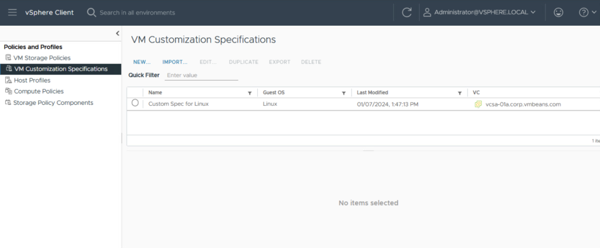Image resolution: width=600 pixels, height=248 pixels.
Task: Click the vCenter icon beside vcsa-01a
Action: [478, 104]
